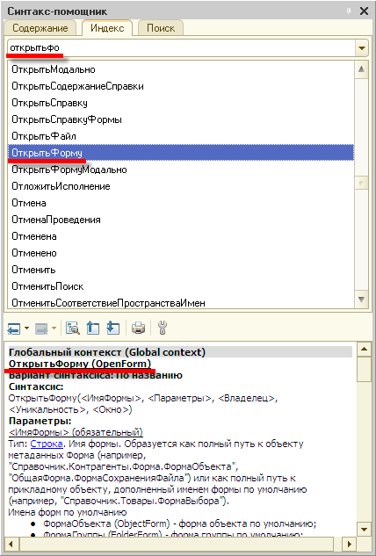Click the highlighted ОткрытьФорму entry

click(181, 153)
